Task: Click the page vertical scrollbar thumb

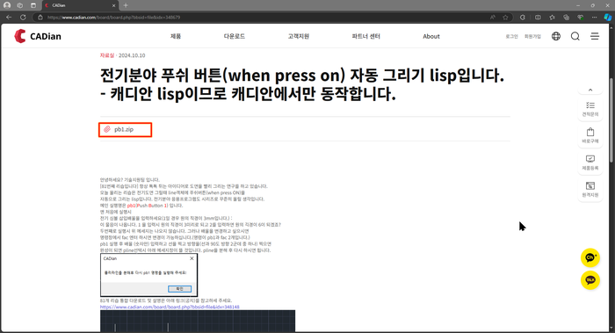Action: point(611,119)
